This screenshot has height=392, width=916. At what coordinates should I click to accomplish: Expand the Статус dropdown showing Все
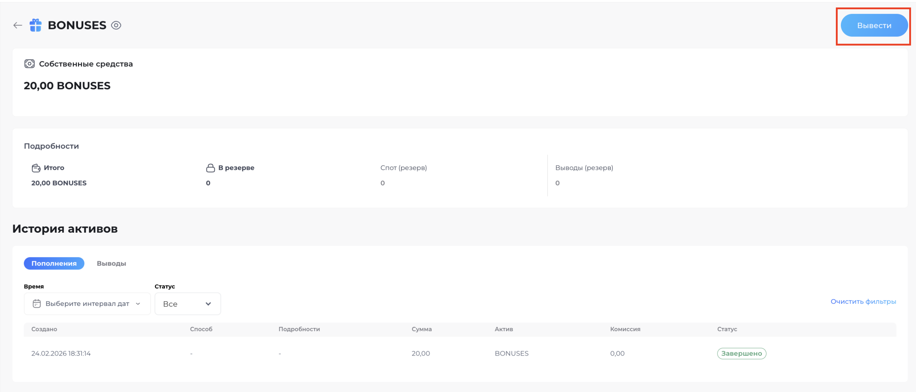pos(187,304)
